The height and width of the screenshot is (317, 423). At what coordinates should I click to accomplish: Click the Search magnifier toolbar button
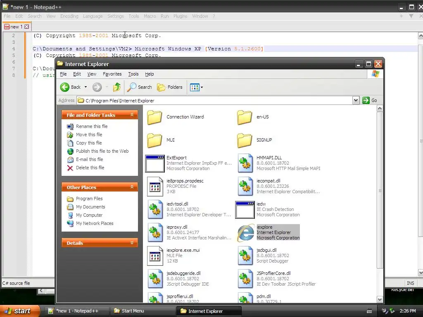(139, 87)
